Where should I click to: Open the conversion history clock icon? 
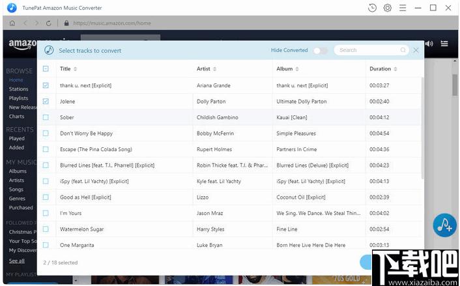point(372,8)
